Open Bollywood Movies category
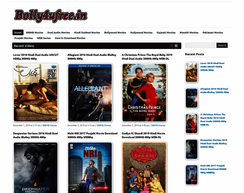The width and height of the screenshot is (244, 193). [115, 32]
